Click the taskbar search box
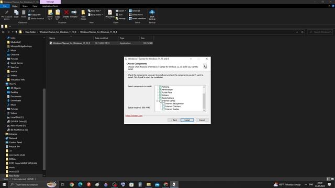 point(33,184)
